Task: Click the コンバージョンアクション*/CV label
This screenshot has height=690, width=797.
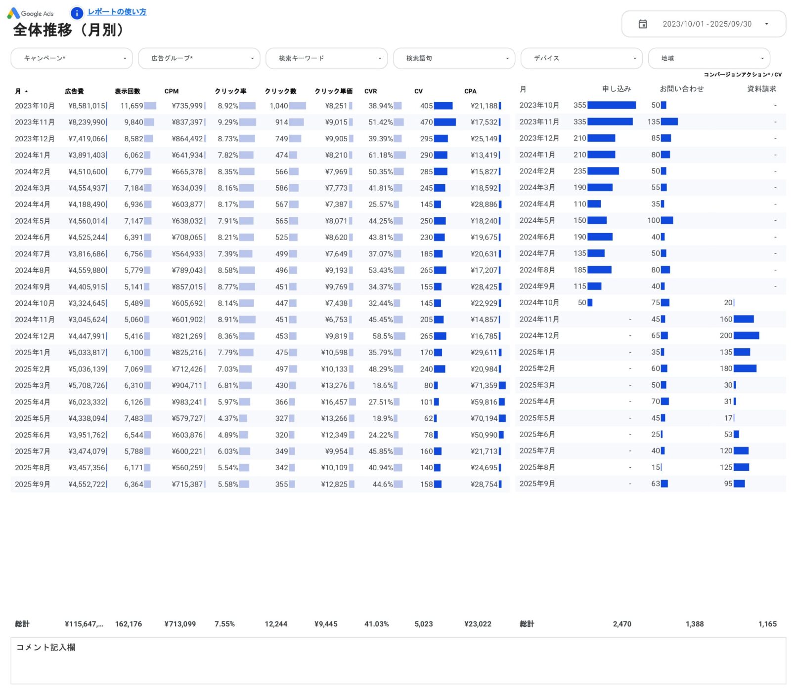Action: pos(743,75)
